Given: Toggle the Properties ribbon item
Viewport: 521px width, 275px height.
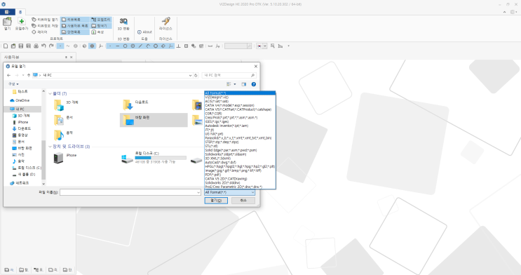Looking at the screenshot, I should (97, 32).
